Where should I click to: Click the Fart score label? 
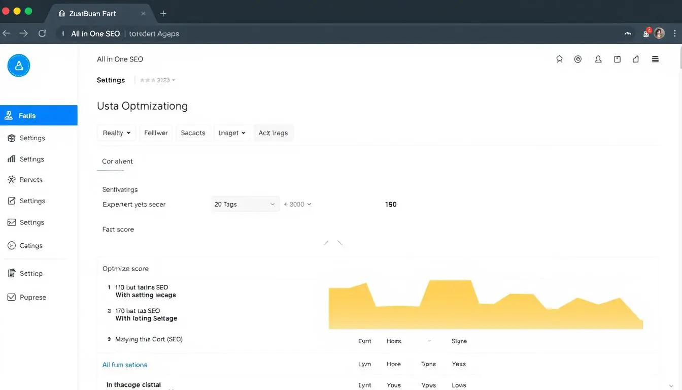(118, 230)
